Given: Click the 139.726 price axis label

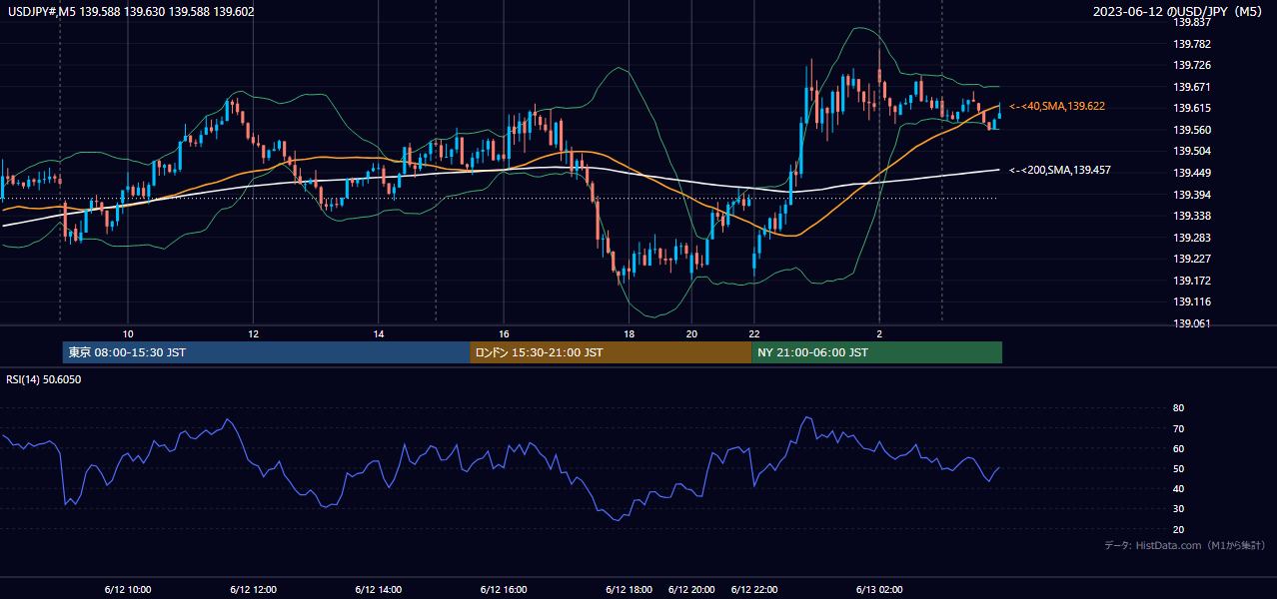Looking at the screenshot, I should point(1192,65).
